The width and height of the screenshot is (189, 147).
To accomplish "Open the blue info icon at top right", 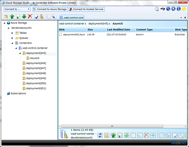I will click(179, 9).
